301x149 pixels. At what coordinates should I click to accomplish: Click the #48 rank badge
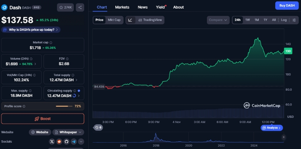pyautogui.click(x=36, y=7)
